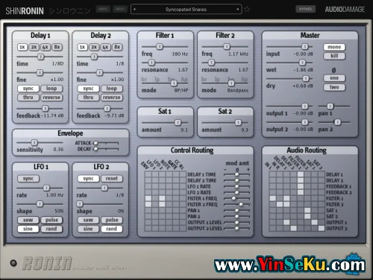Click Envelope ATTACK slider knob
The height and width of the screenshot is (280, 373).
[x=95, y=143]
